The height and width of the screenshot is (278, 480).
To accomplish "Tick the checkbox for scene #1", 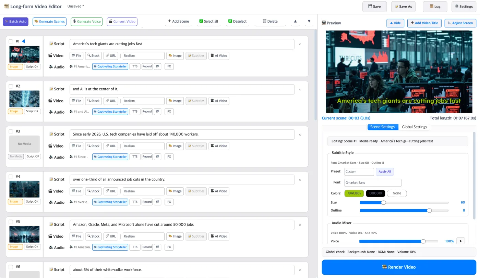I will click(x=11, y=41).
